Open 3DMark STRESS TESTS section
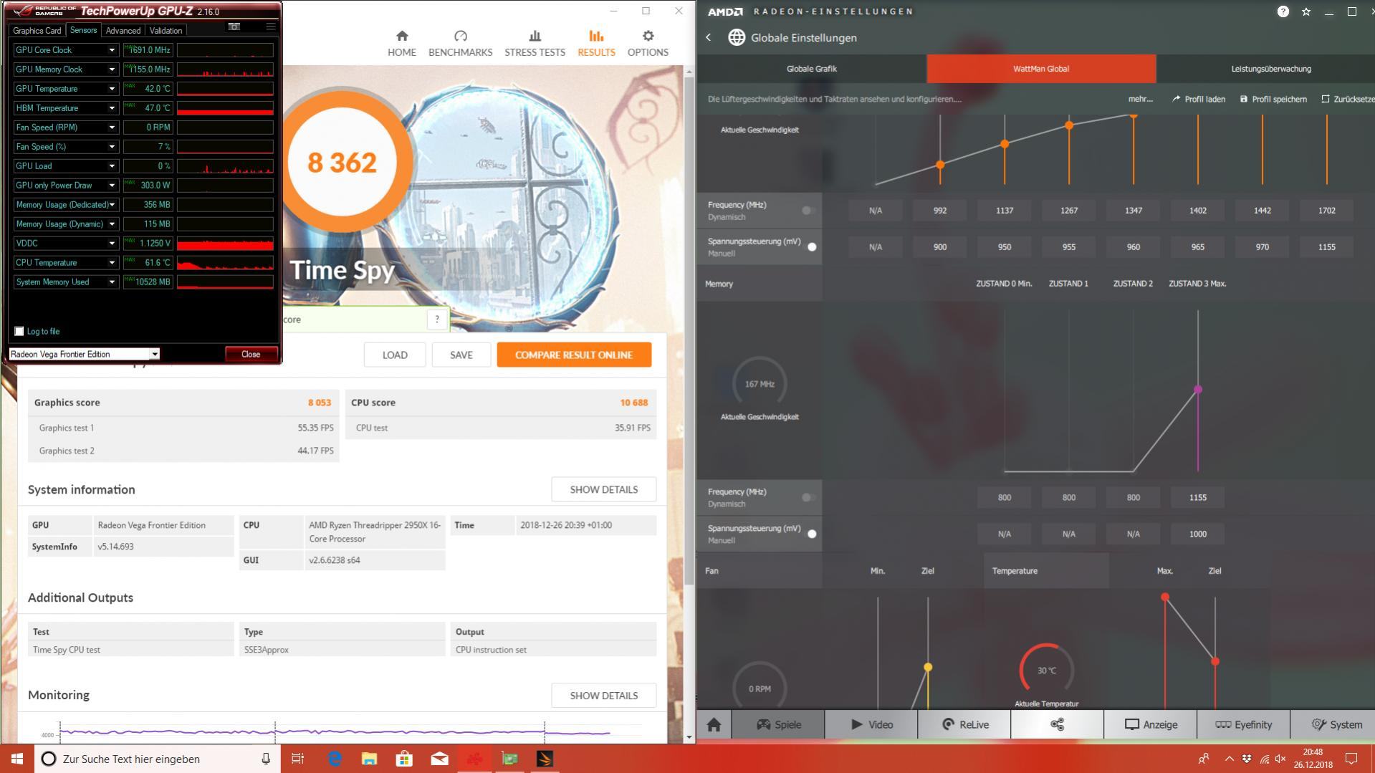 coord(535,44)
